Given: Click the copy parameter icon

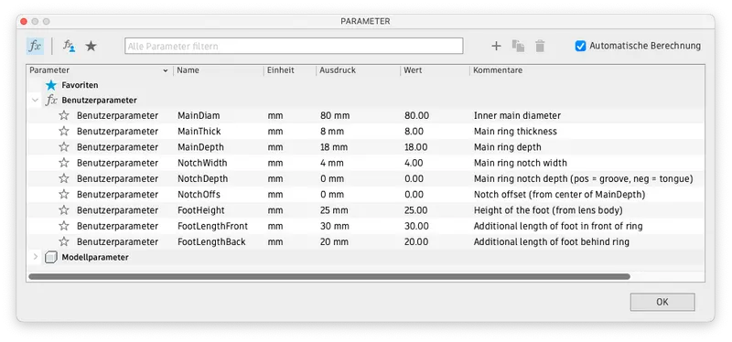Looking at the screenshot, I should point(518,46).
